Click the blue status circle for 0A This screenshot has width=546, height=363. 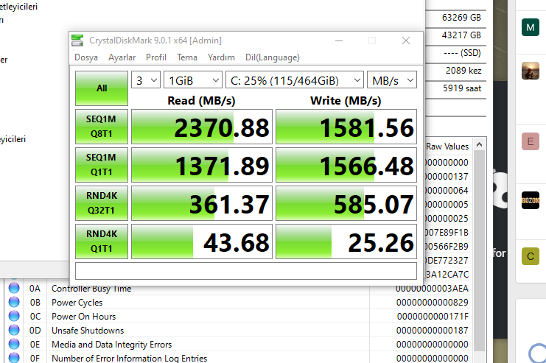coord(14,288)
